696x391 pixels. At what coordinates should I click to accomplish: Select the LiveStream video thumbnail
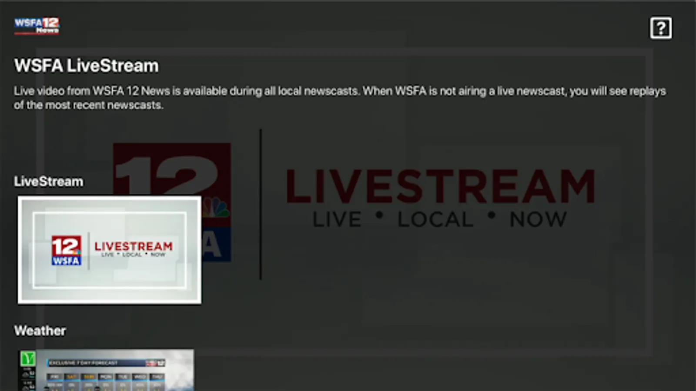[110, 250]
